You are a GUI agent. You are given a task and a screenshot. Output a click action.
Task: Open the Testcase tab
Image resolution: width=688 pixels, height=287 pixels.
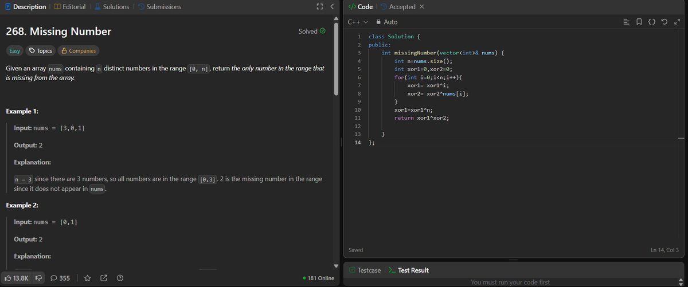coord(365,270)
